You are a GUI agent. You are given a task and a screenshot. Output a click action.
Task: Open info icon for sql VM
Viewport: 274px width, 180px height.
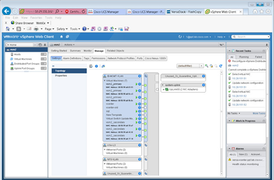click(x=139, y=111)
